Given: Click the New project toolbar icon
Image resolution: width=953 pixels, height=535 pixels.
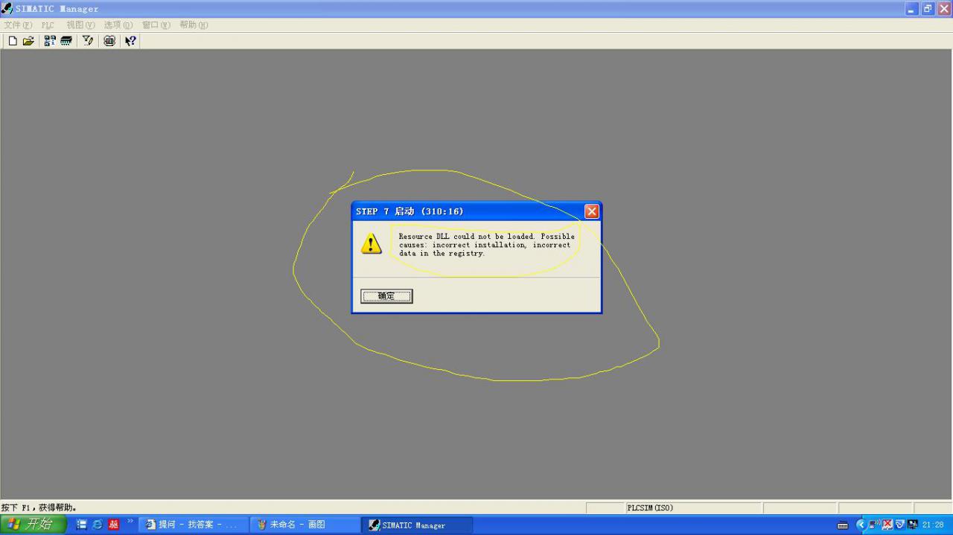Looking at the screenshot, I should point(13,41).
